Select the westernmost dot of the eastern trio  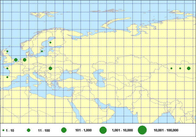(172, 68)
